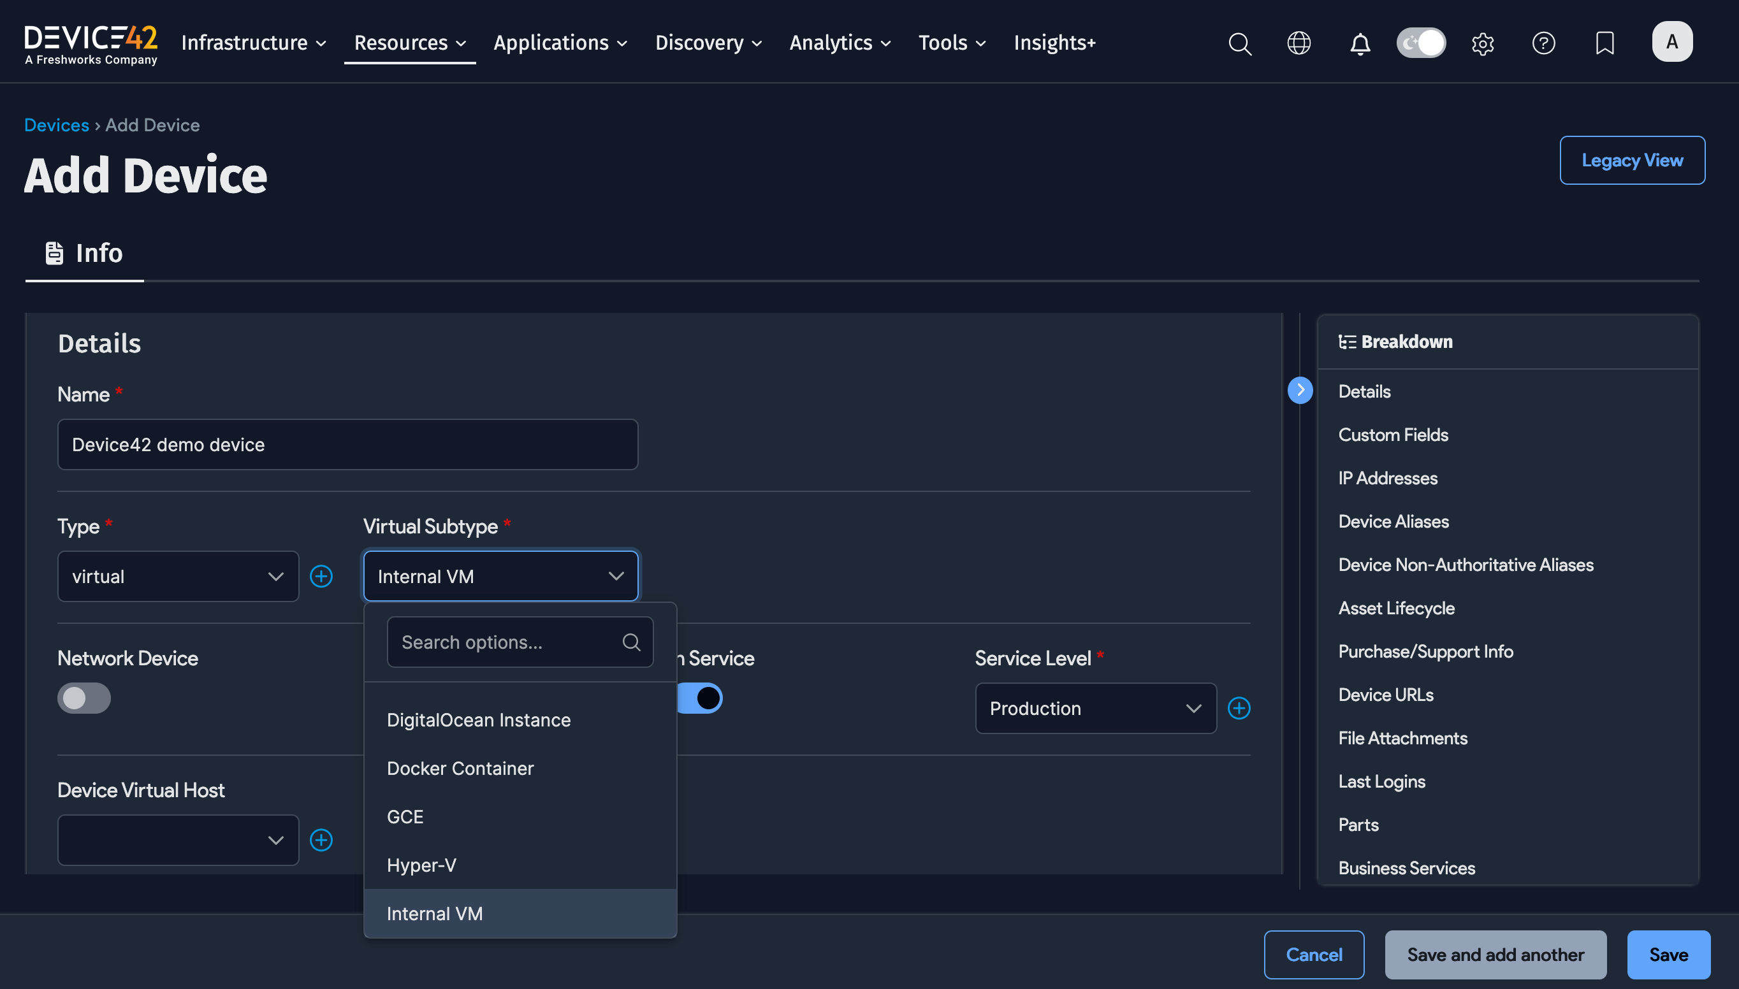Expand the Service Level Production dropdown

1095,708
